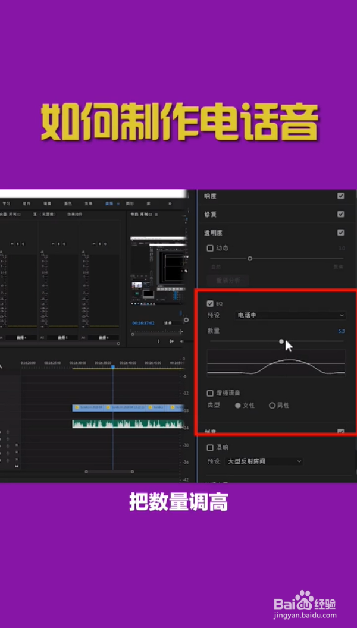
Task: Enable the 增强语音 checkbox
Action: (x=210, y=393)
